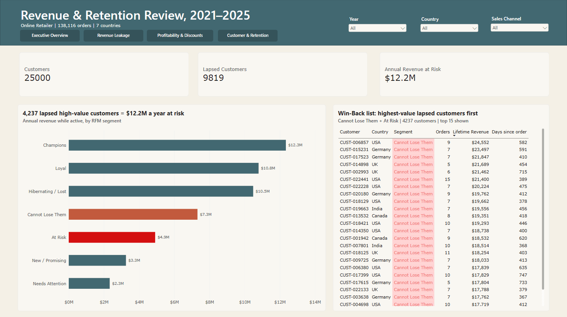
Task: Open the Year filter dropdown
Action: (x=377, y=28)
